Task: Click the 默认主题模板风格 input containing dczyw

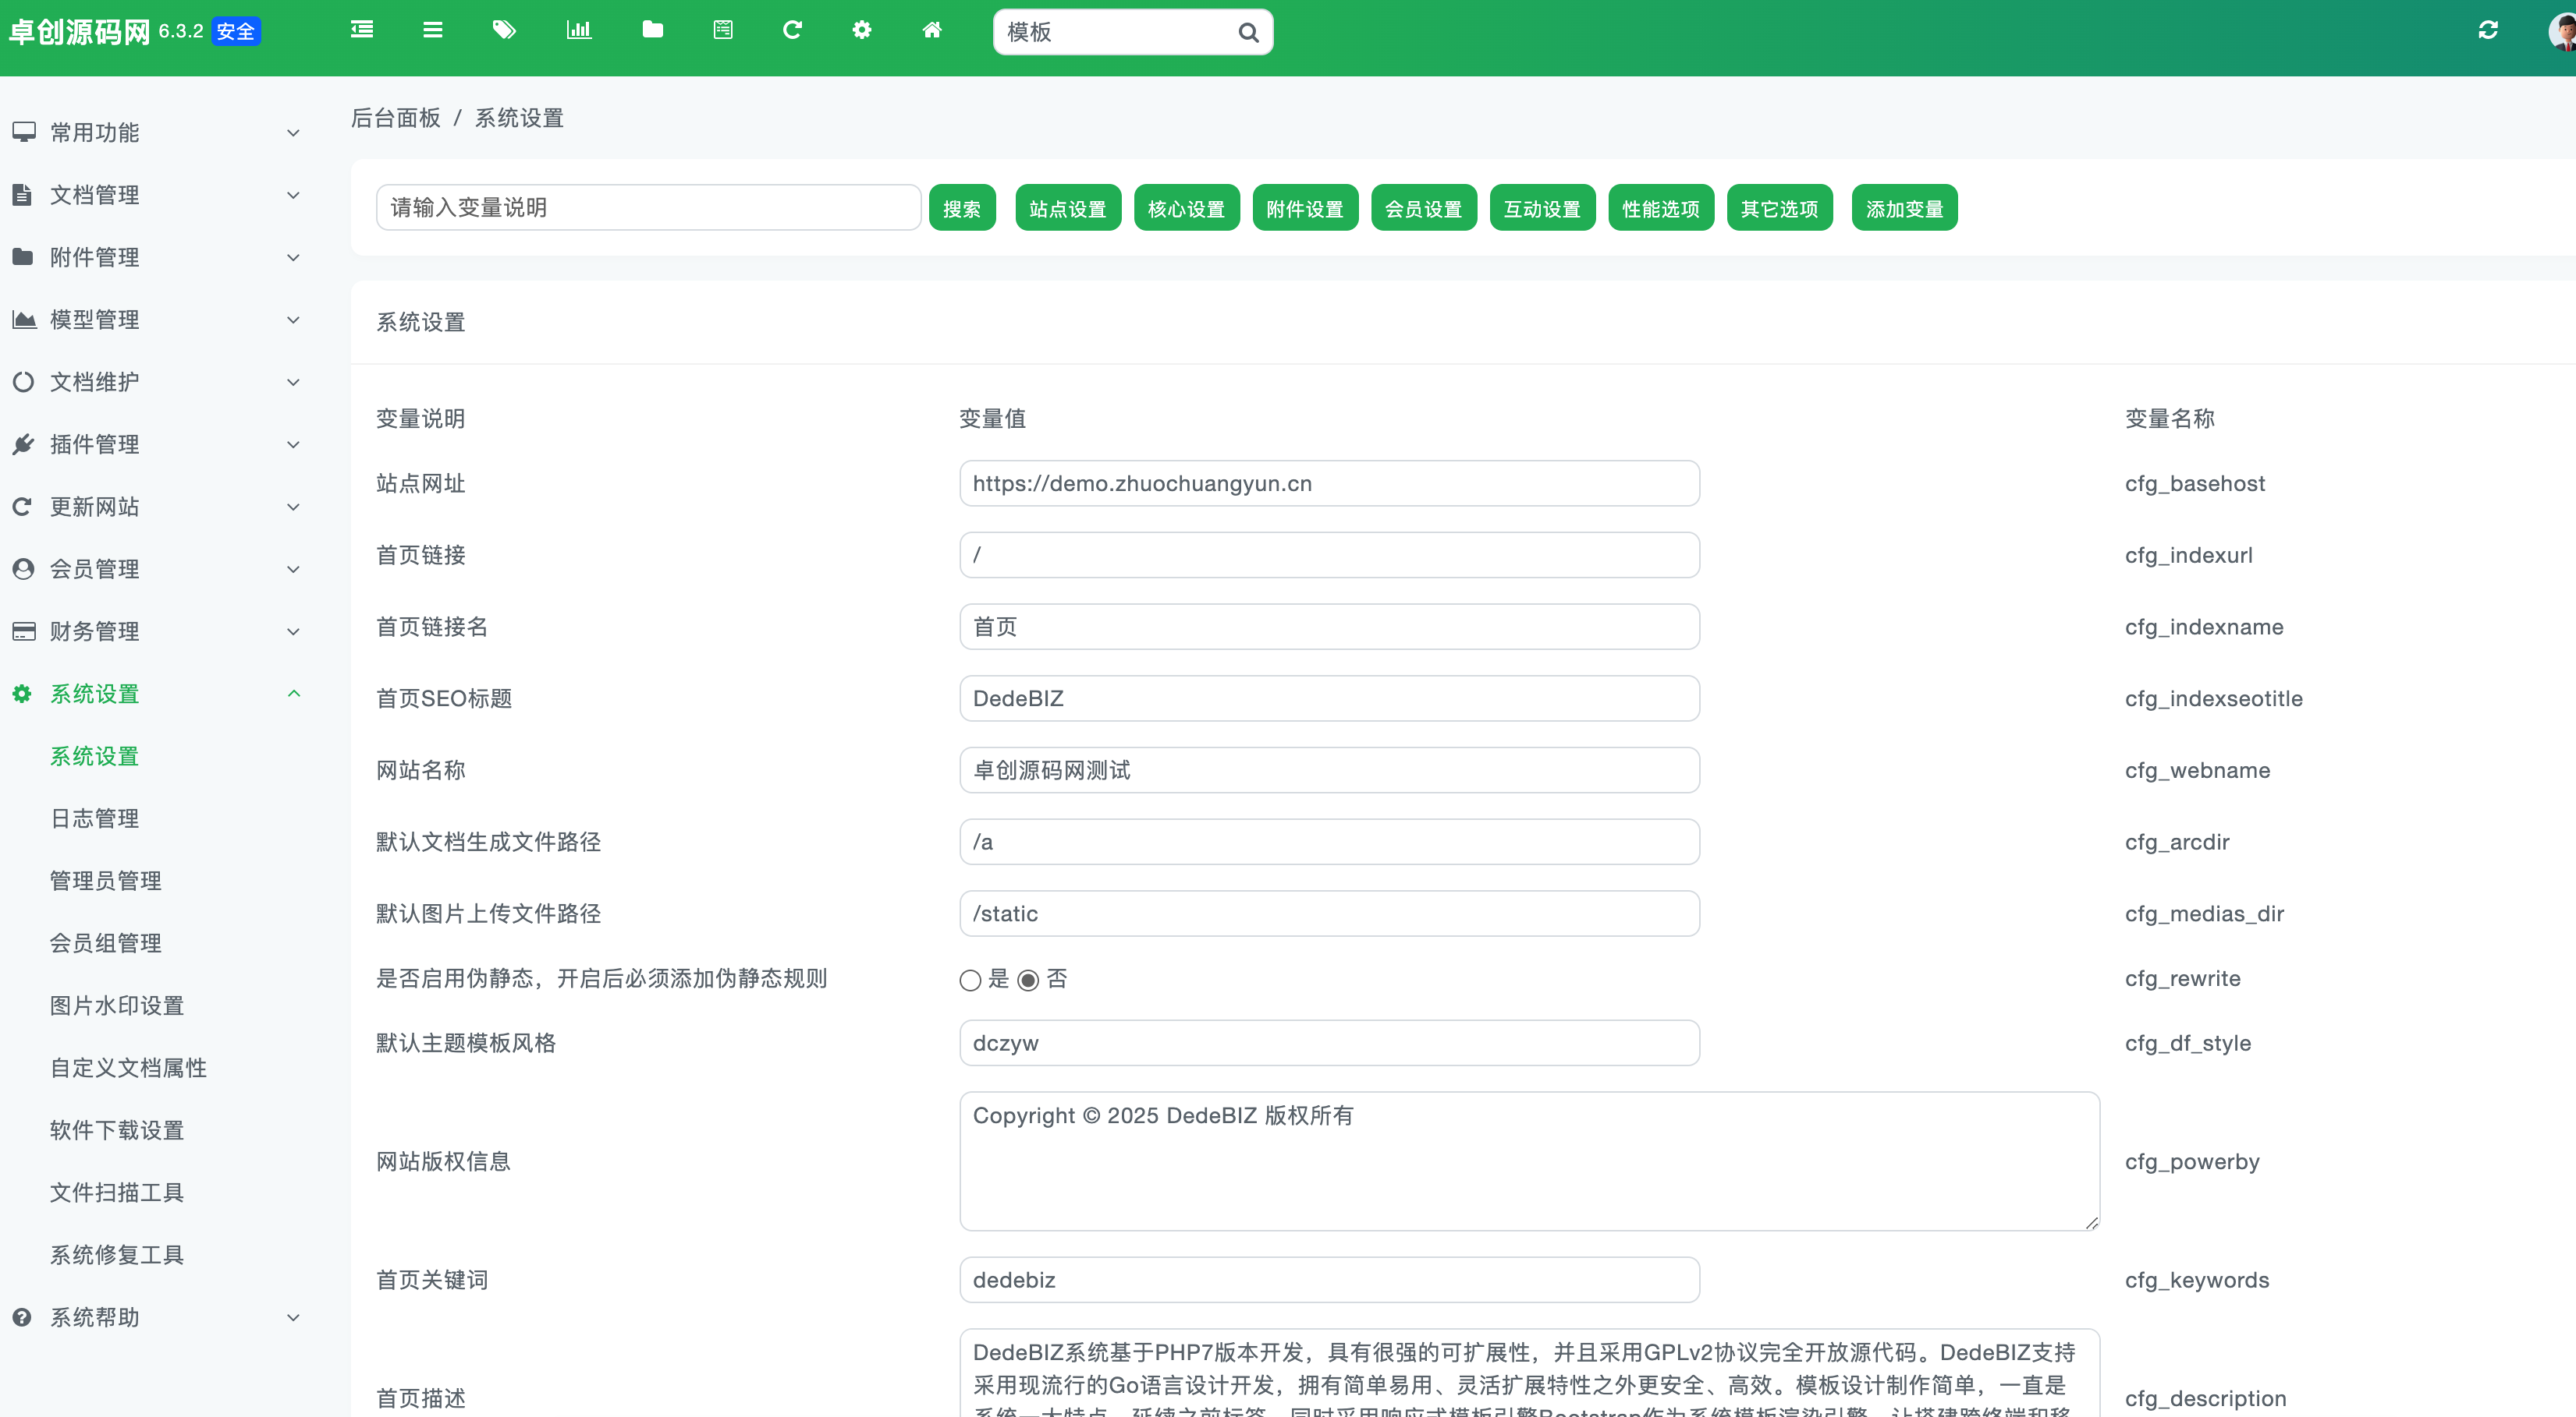Action: coord(1329,1043)
